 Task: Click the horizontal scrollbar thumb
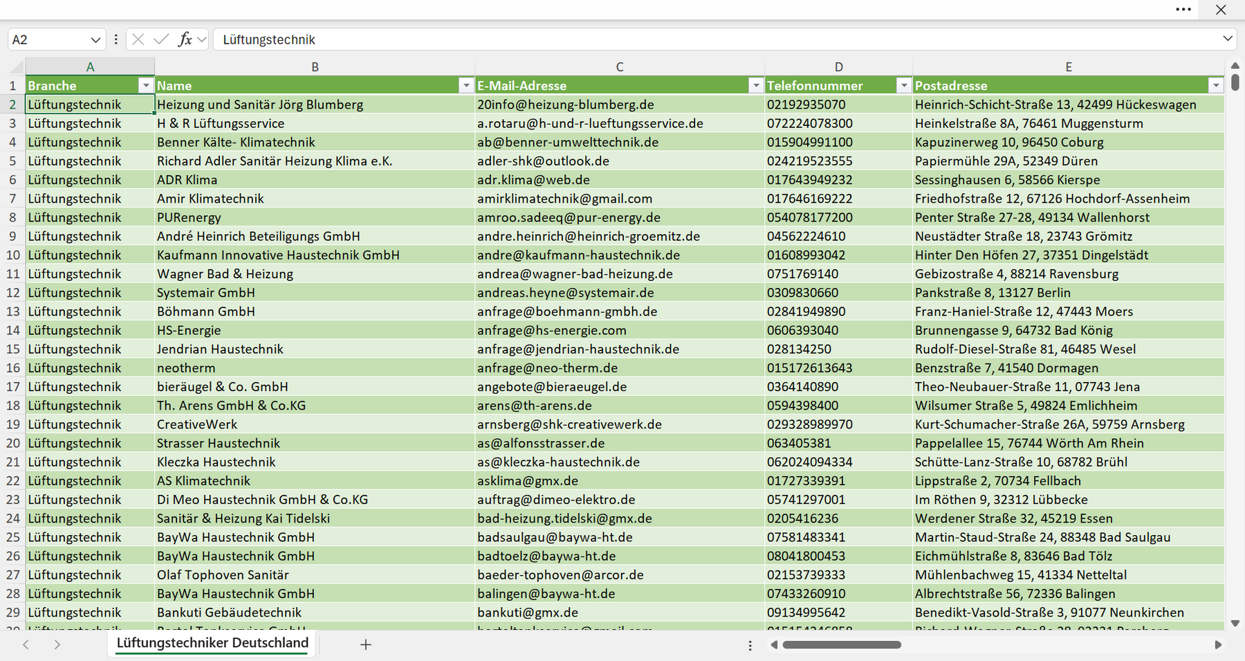(x=841, y=644)
